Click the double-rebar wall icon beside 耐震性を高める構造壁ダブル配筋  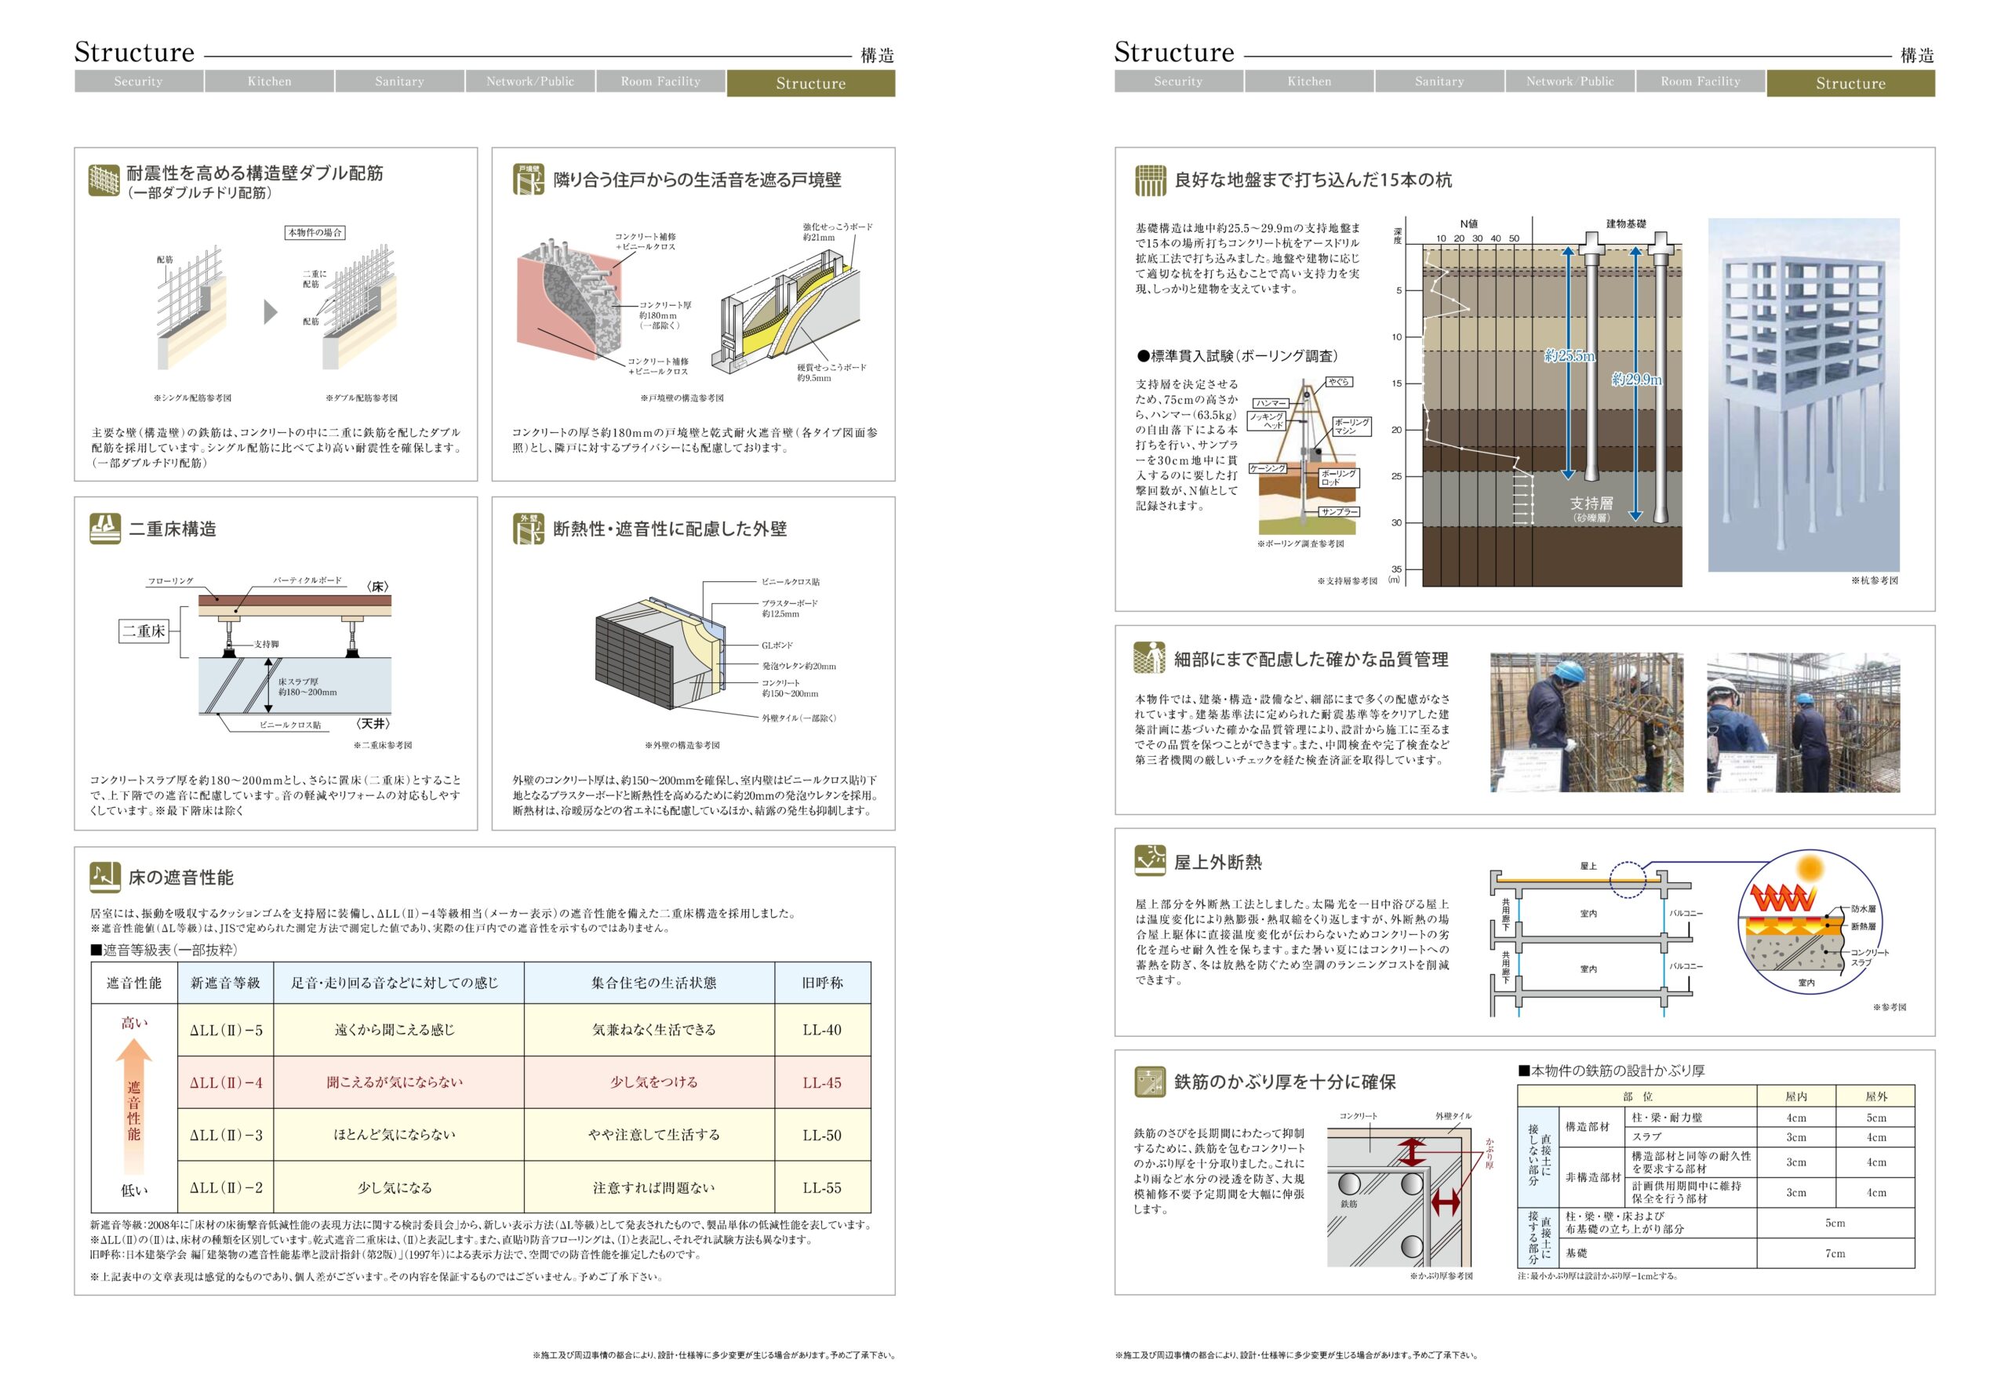104,180
